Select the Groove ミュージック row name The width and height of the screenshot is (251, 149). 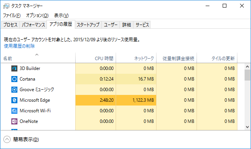[37, 90]
